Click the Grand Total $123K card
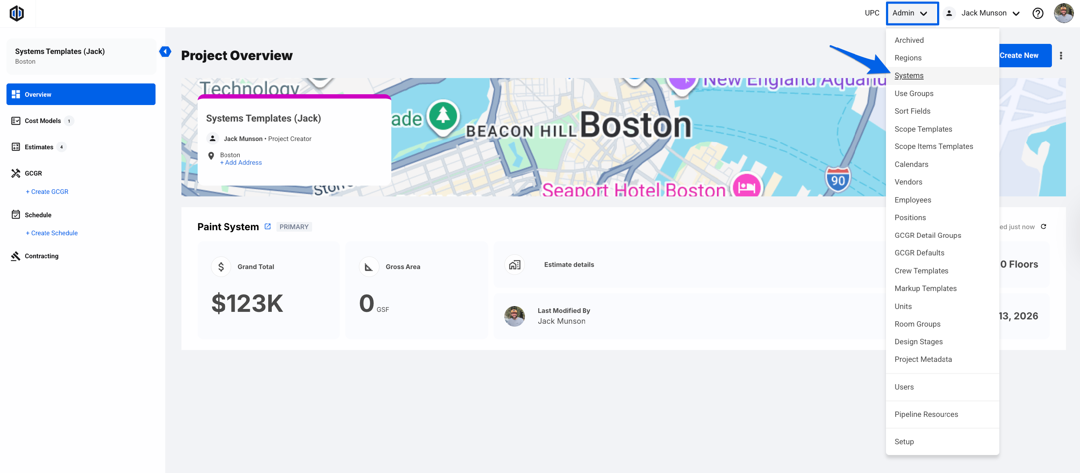1080x473 pixels. 268,290
